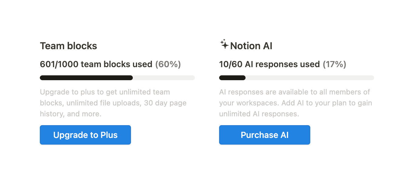Click the empty part of team blocks bar
413x185 pixels.
(163, 78)
